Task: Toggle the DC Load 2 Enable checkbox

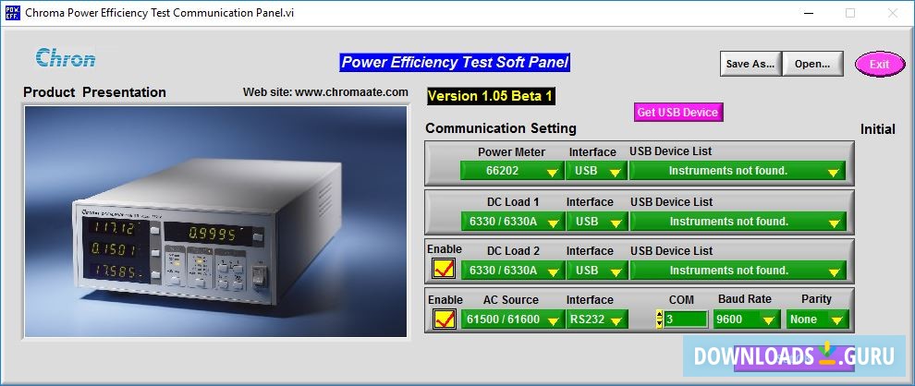Action: [444, 269]
